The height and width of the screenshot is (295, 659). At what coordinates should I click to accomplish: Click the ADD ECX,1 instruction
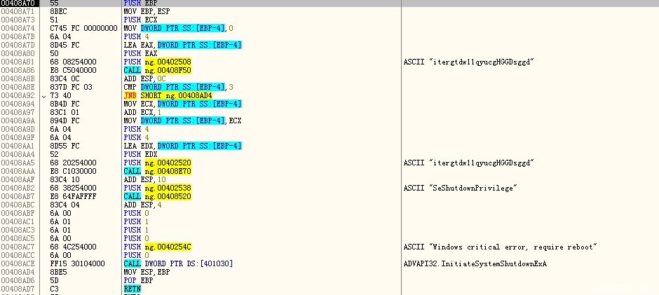140,112
